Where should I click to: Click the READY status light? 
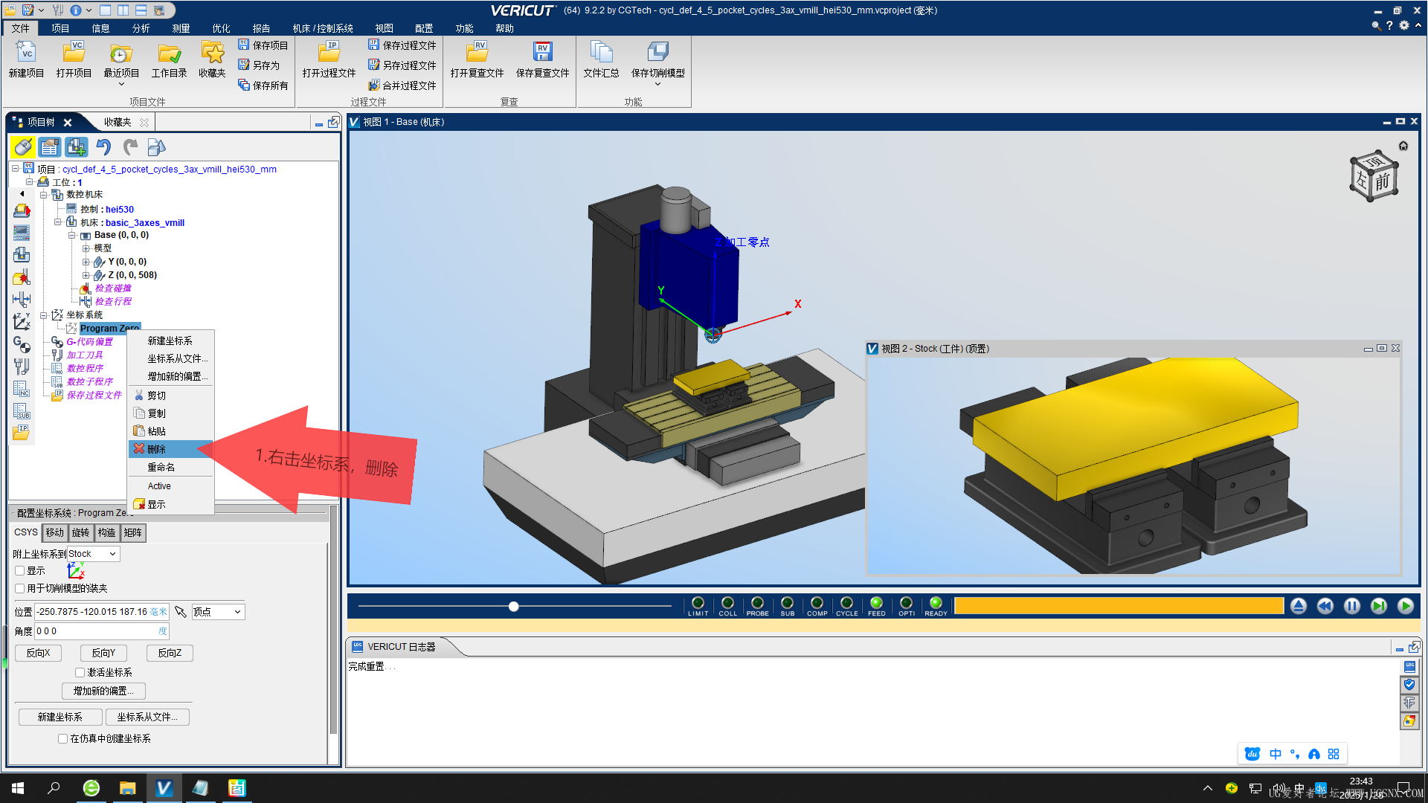click(936, 603)
